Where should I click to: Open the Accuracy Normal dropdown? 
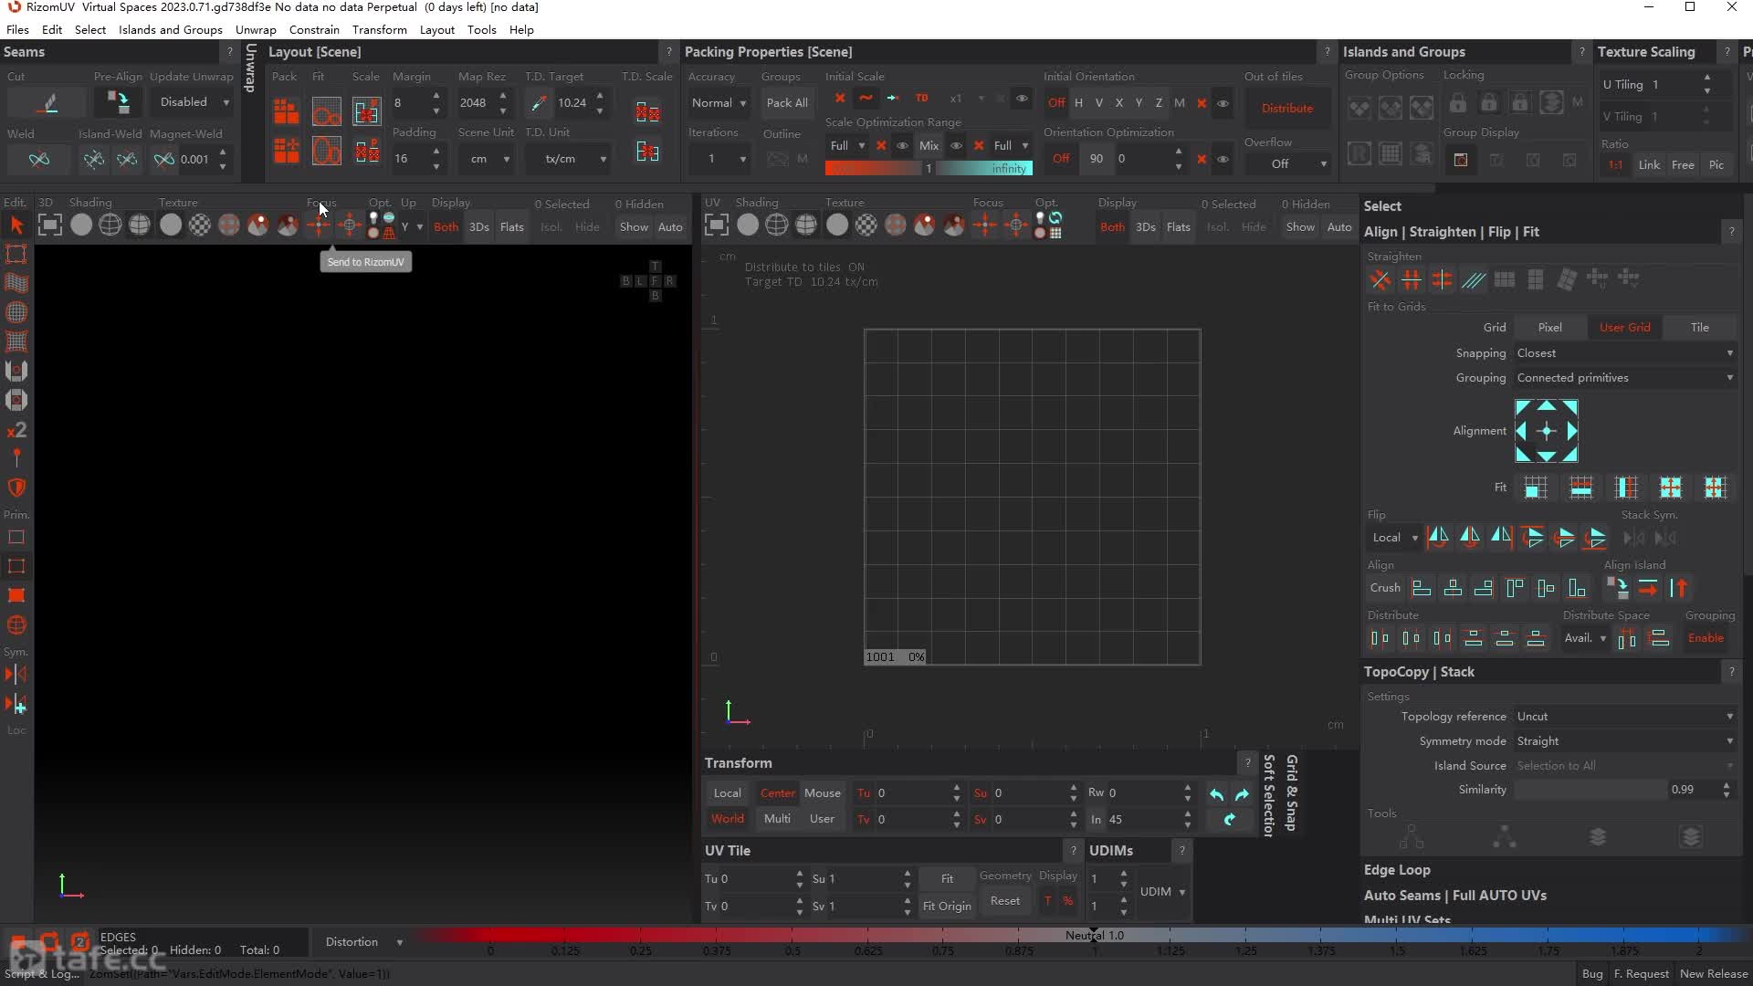tap(719, 103)
